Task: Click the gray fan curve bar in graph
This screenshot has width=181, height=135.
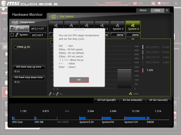Action: 124,79
